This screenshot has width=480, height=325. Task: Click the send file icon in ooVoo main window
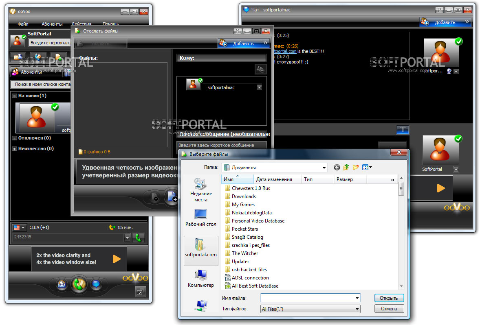(58, 57)
